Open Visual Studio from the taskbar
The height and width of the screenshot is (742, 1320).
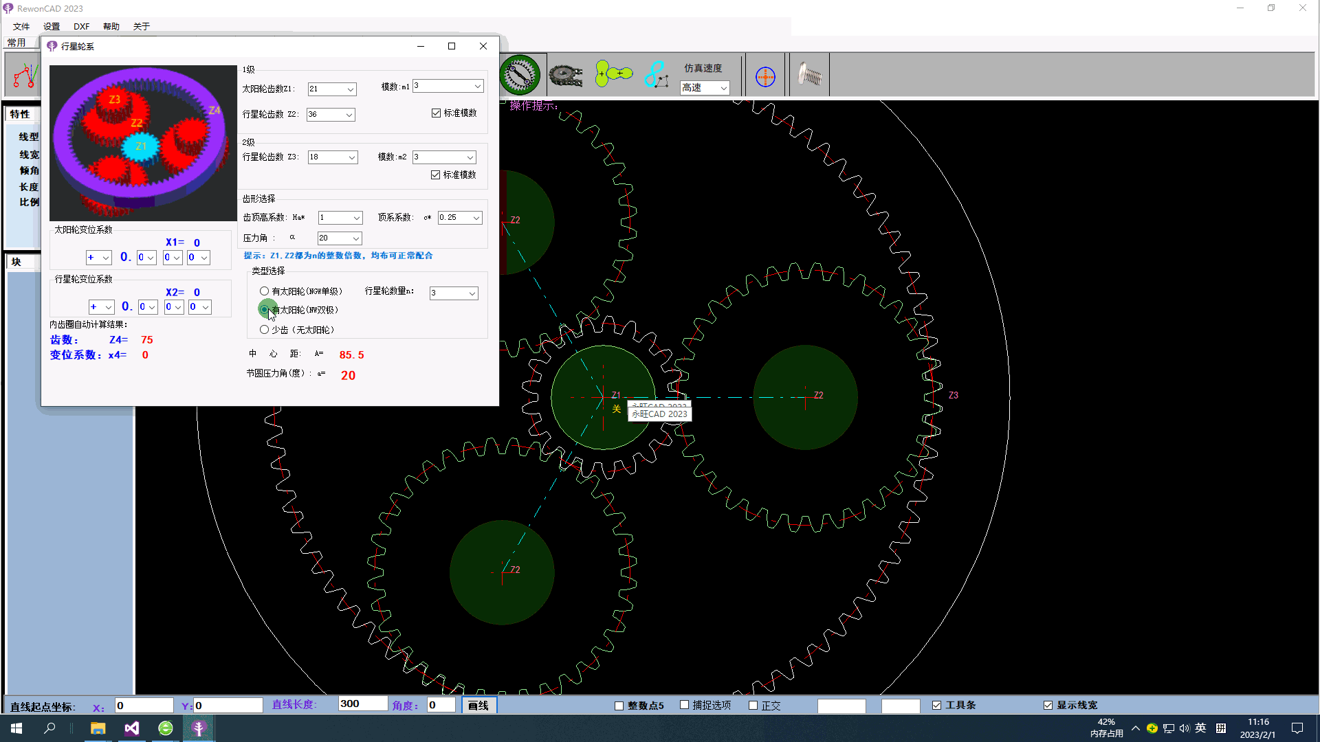pyautogui.click(x=132, y=728)
